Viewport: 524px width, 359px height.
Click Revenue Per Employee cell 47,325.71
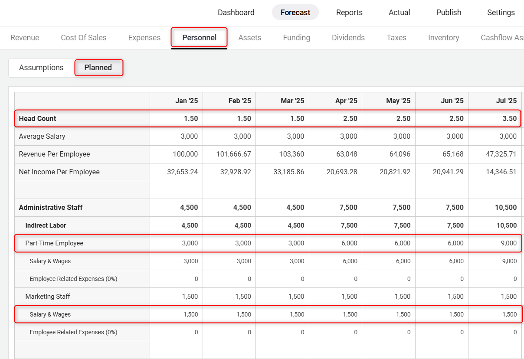(501, 154)
